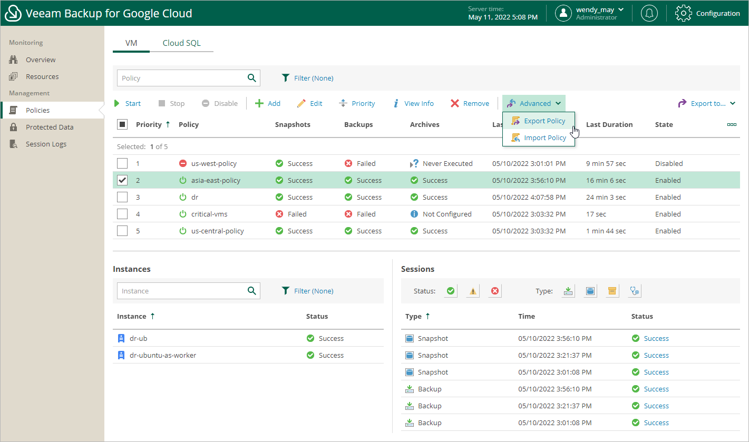The width and height of the screenshot is (749, 442).
Task: Open priority 5 link of us-central-policy
Action: pyautogui.click(x=138, y=231)
